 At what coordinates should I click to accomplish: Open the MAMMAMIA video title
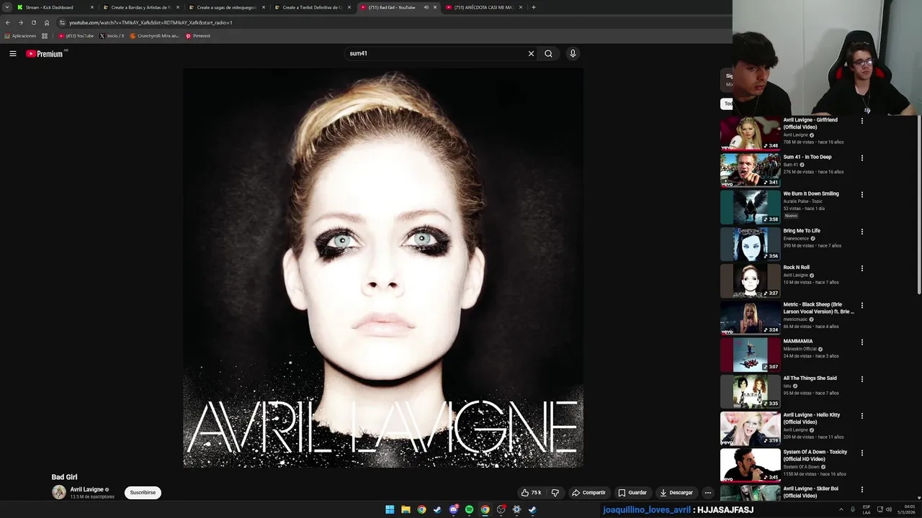(x=798, y=341)
